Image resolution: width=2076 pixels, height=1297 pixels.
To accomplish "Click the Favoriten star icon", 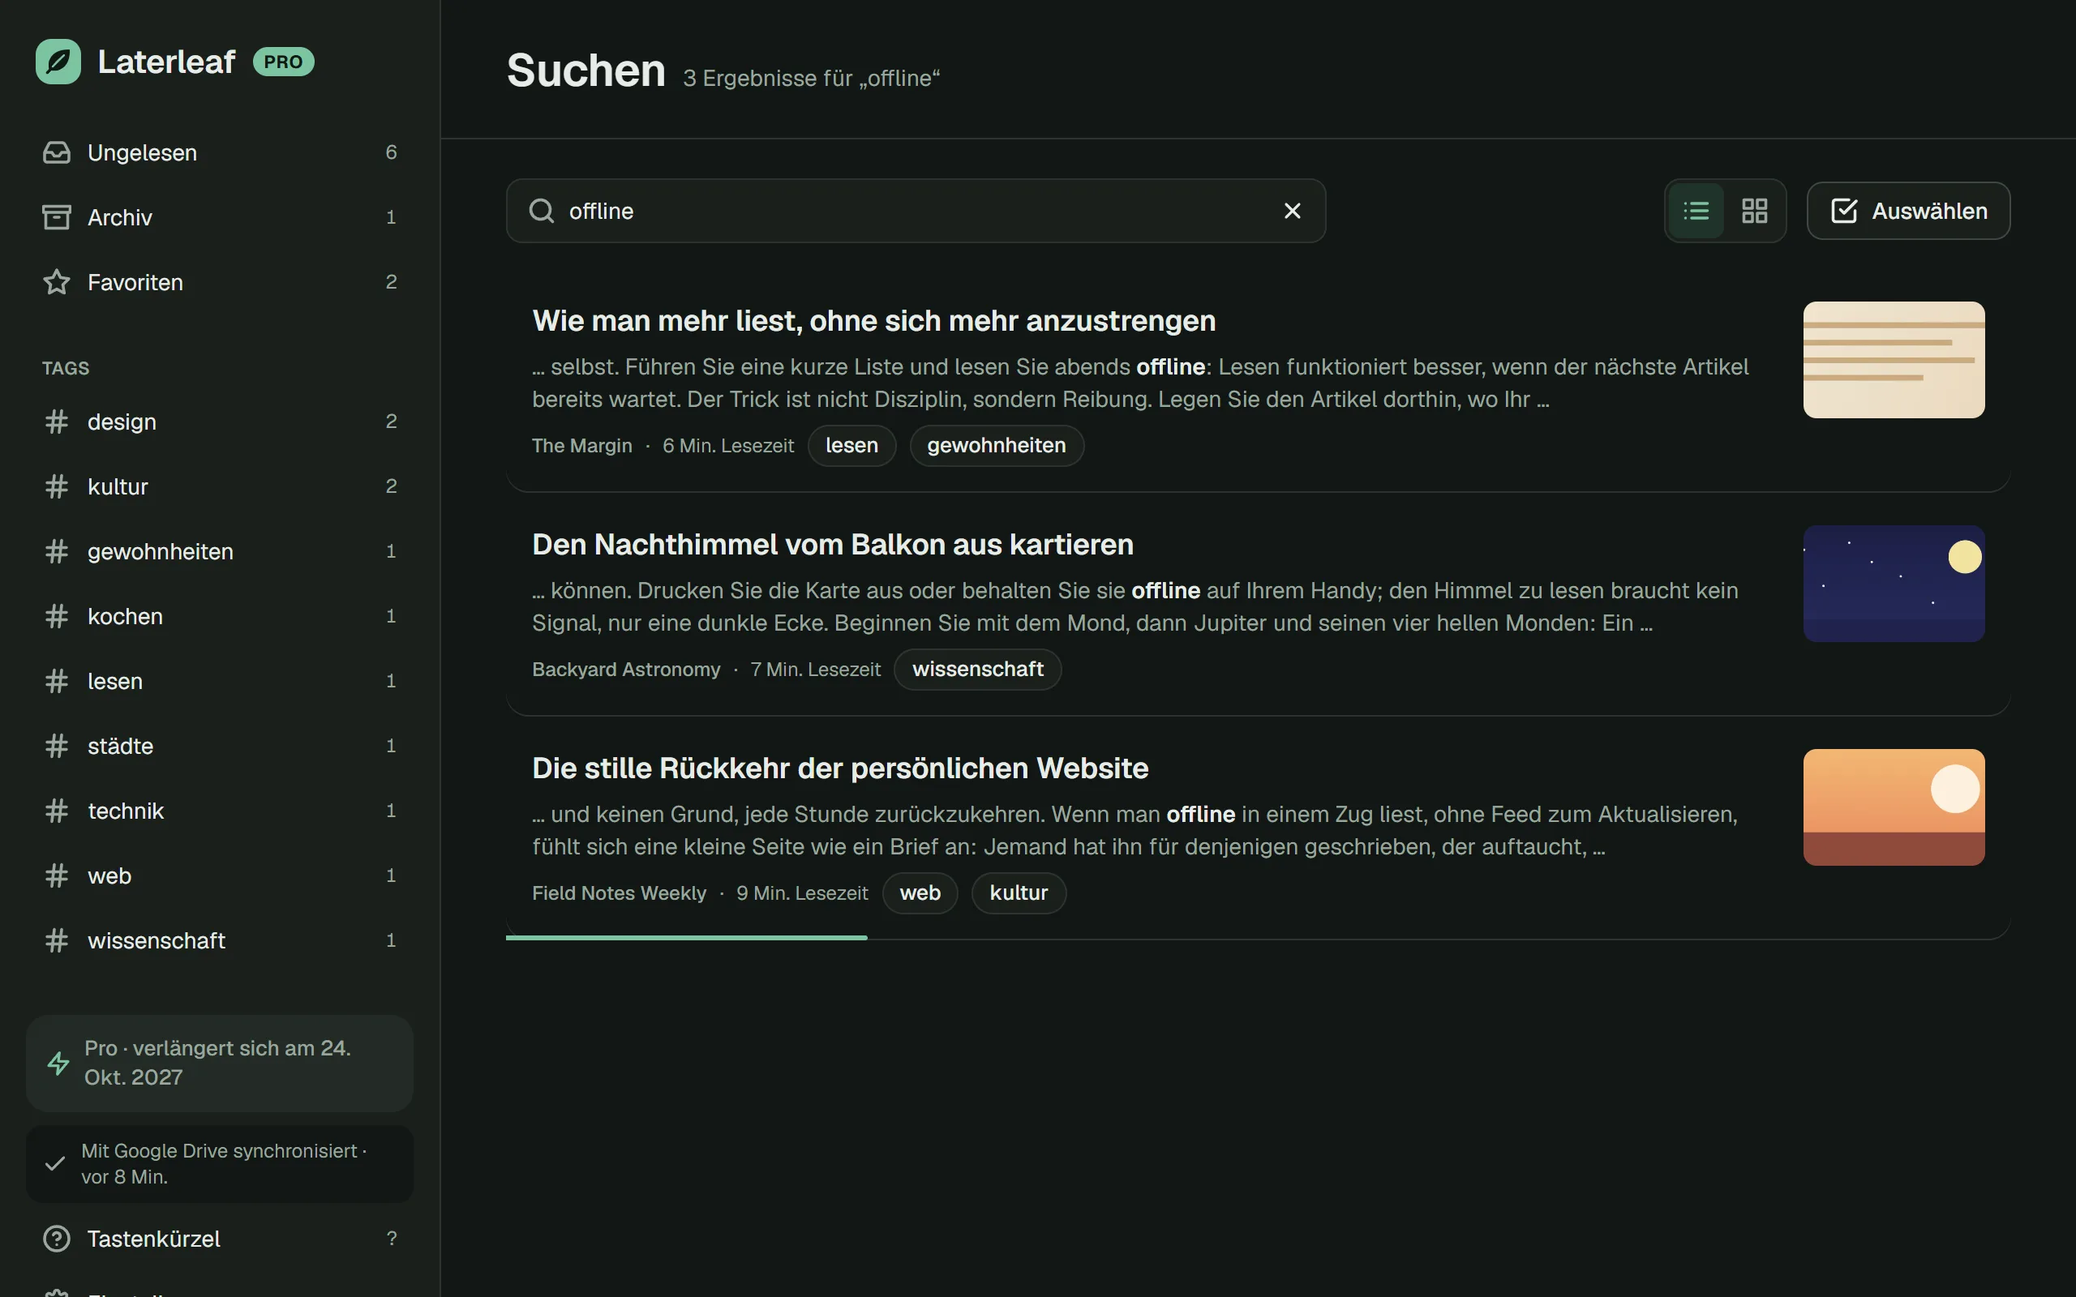I will click(x=57, y=282).
